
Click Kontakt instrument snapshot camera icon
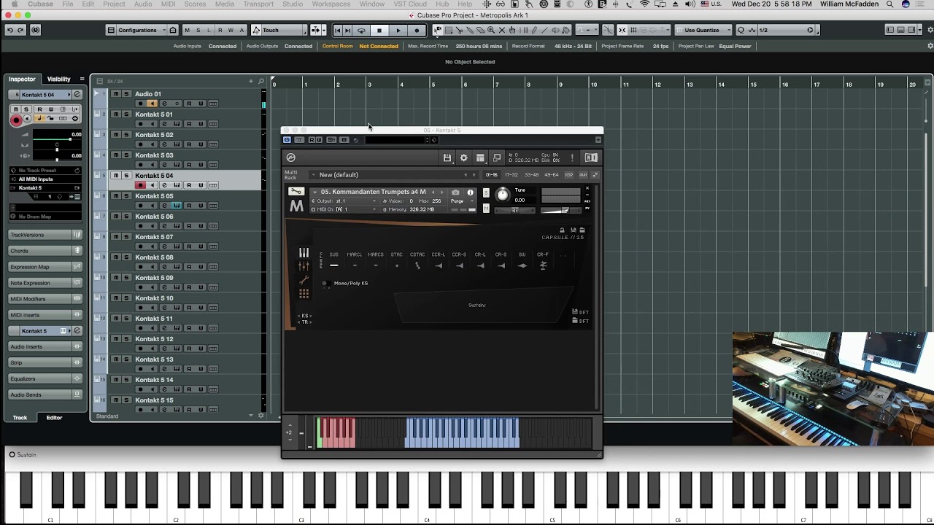click(455, 192)
